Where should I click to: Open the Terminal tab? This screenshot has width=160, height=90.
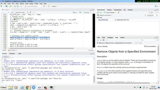[12, 53]
